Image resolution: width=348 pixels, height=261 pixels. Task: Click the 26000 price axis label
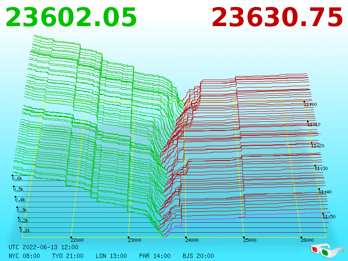(308, 240)
